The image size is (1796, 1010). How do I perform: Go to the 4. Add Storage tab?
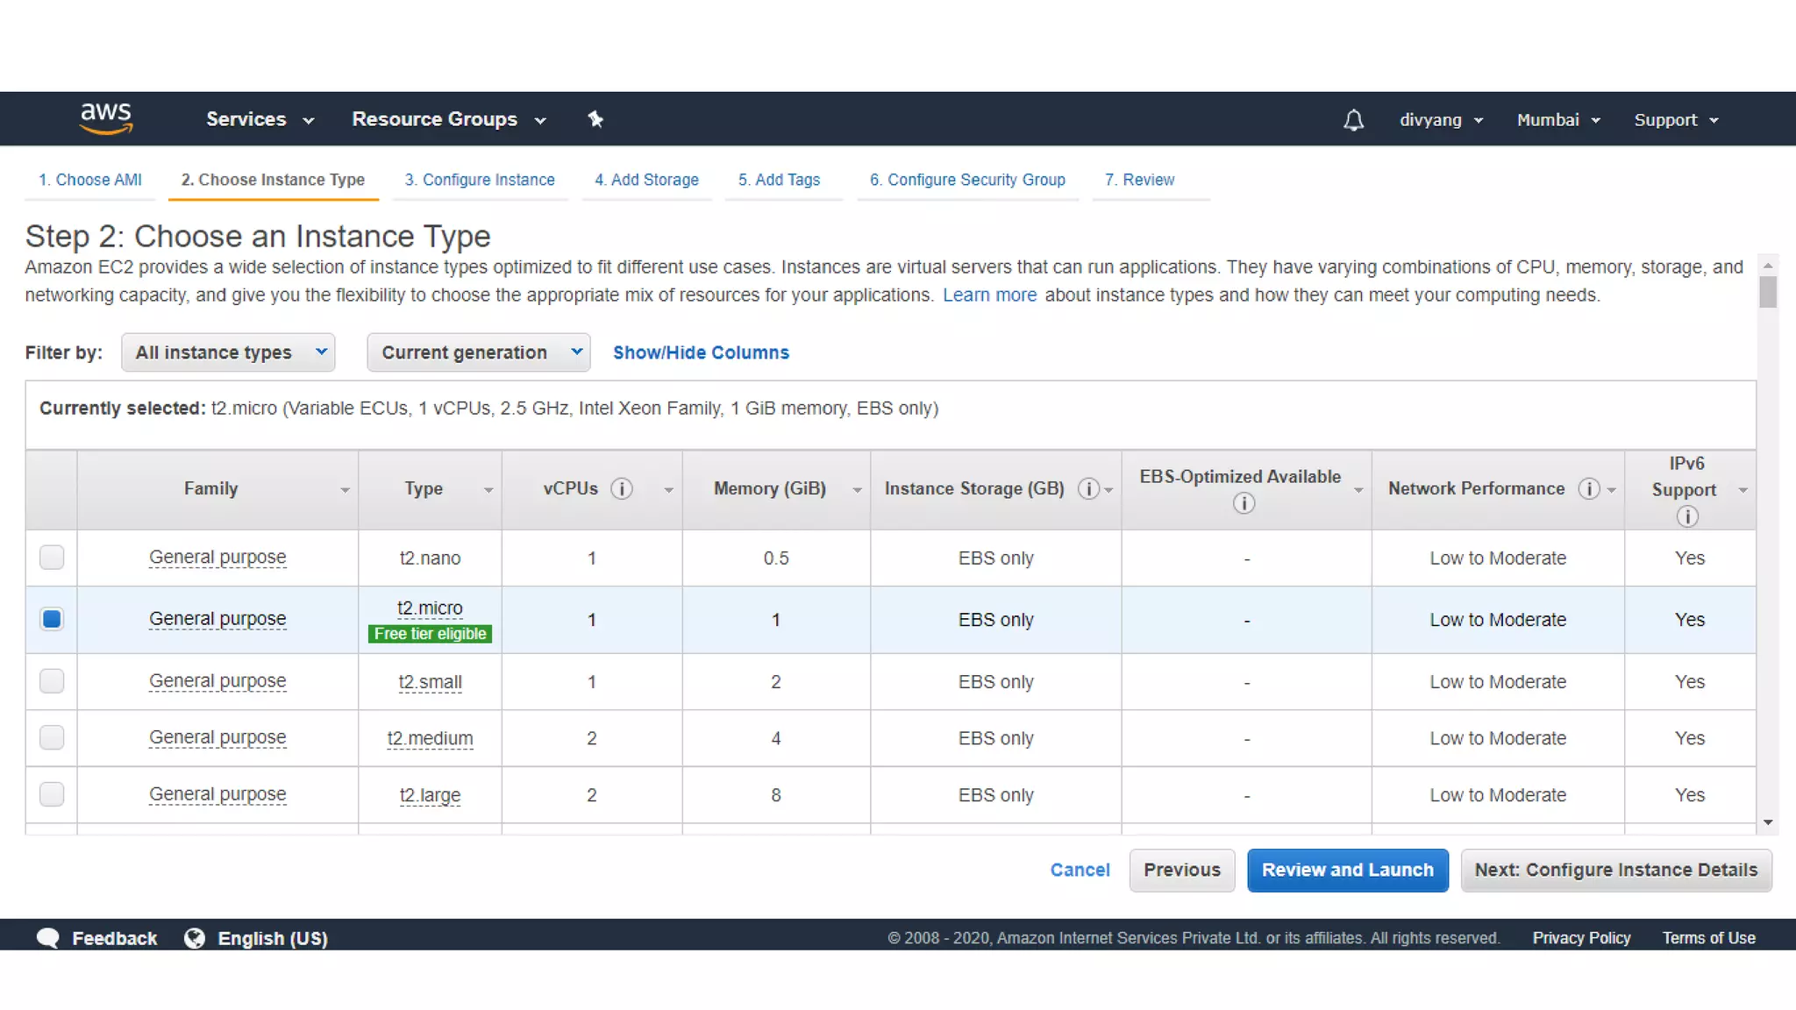pos(646,180)
